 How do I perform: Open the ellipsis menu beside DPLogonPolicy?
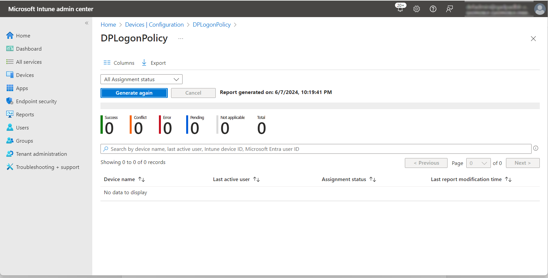(181, 38)
